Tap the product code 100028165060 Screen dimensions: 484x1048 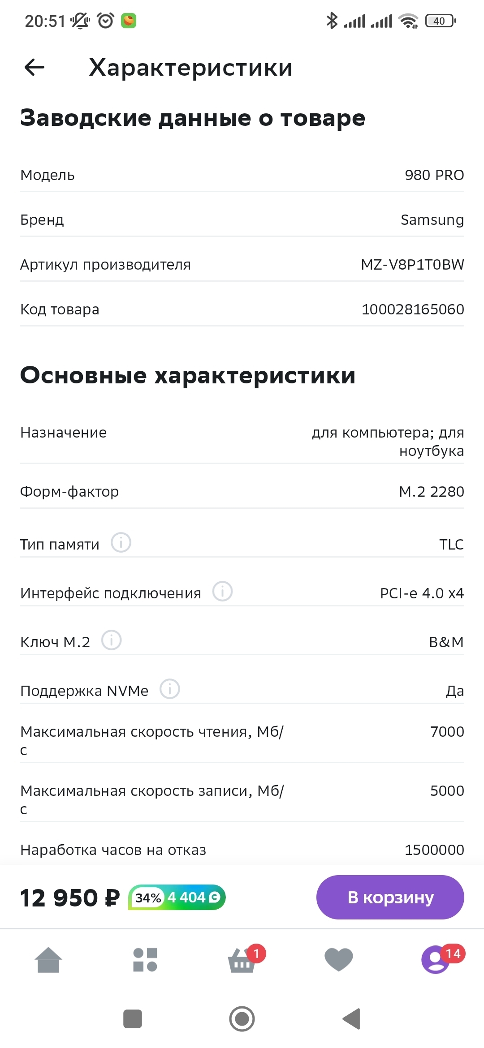pos(413,309)
